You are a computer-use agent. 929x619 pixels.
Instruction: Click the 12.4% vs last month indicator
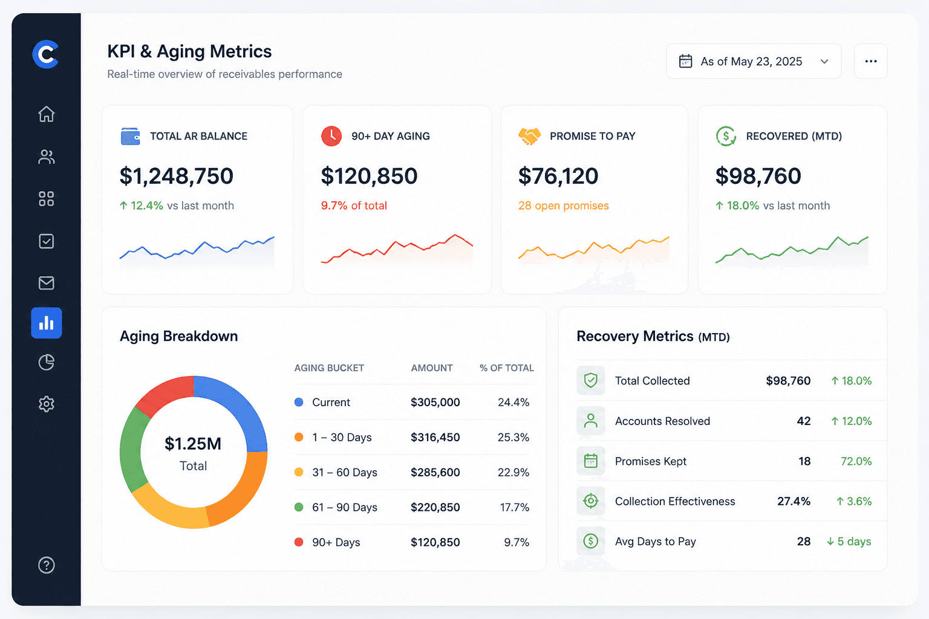(177, 206)
